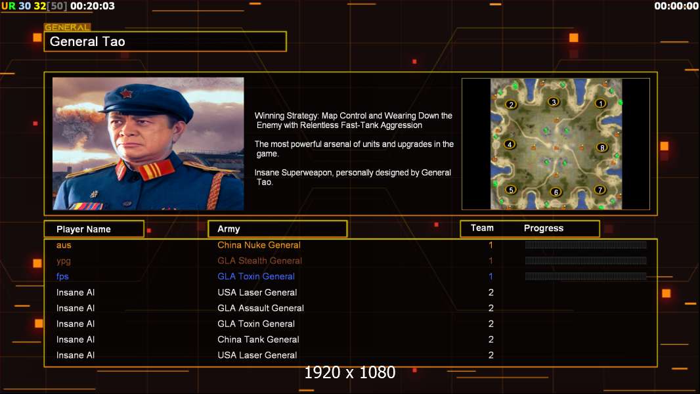Click team number 2 in GLA Assault row
The width and height of the screenshot is (700, 394).
tap(491, 308)
